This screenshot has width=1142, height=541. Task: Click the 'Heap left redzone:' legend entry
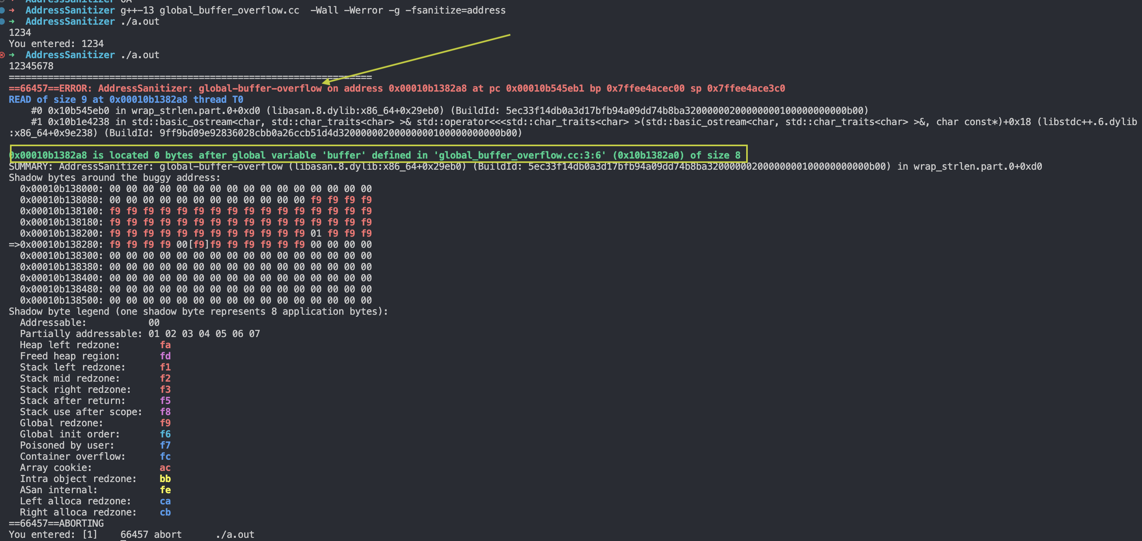(x=95, y=345)
